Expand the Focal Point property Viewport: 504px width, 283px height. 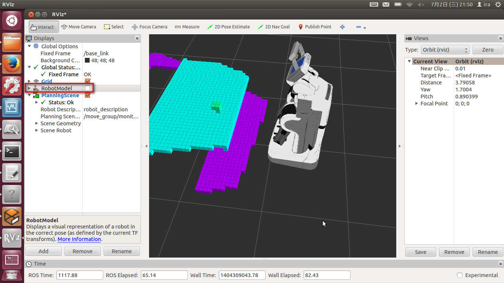[417, 104]
